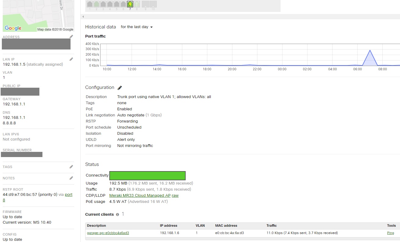Follow the port 8 RSTP root link
Viewport: 400px width, 242px height.
coord(69,194)
